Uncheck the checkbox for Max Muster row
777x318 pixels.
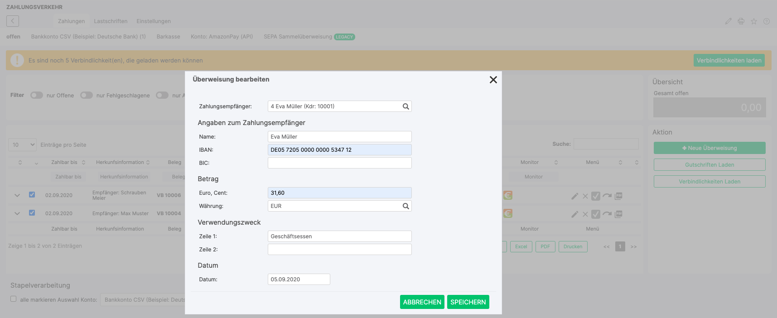click(x=32, y=212)
